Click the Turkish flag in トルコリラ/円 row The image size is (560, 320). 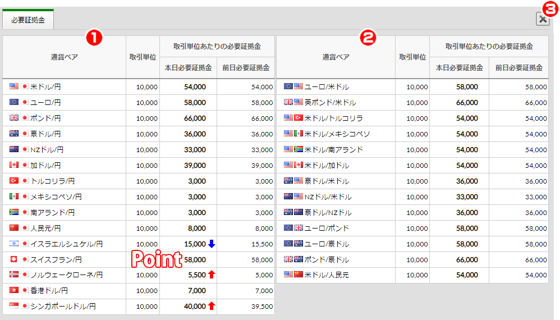coord(14,181)
